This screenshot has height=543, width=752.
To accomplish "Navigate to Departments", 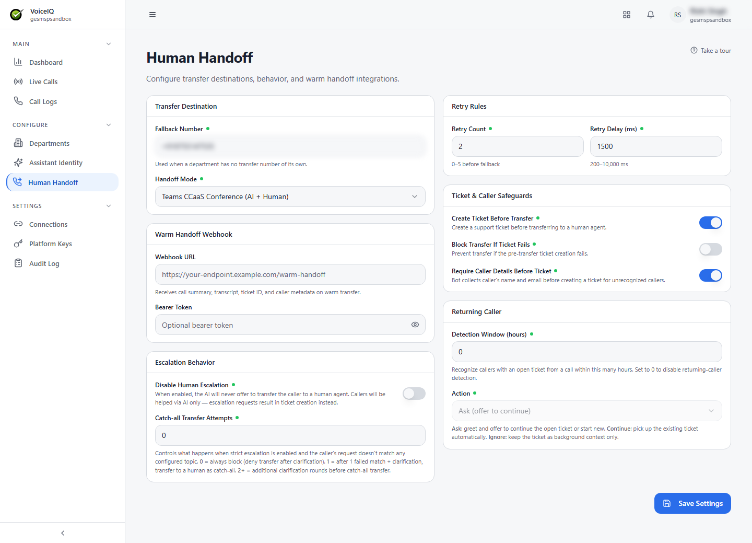I will [x=63, y=143].
